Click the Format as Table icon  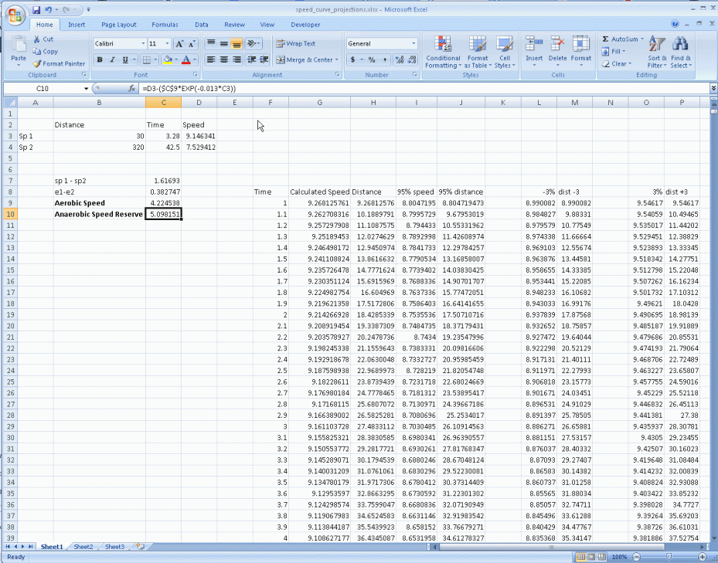point(478,52)
